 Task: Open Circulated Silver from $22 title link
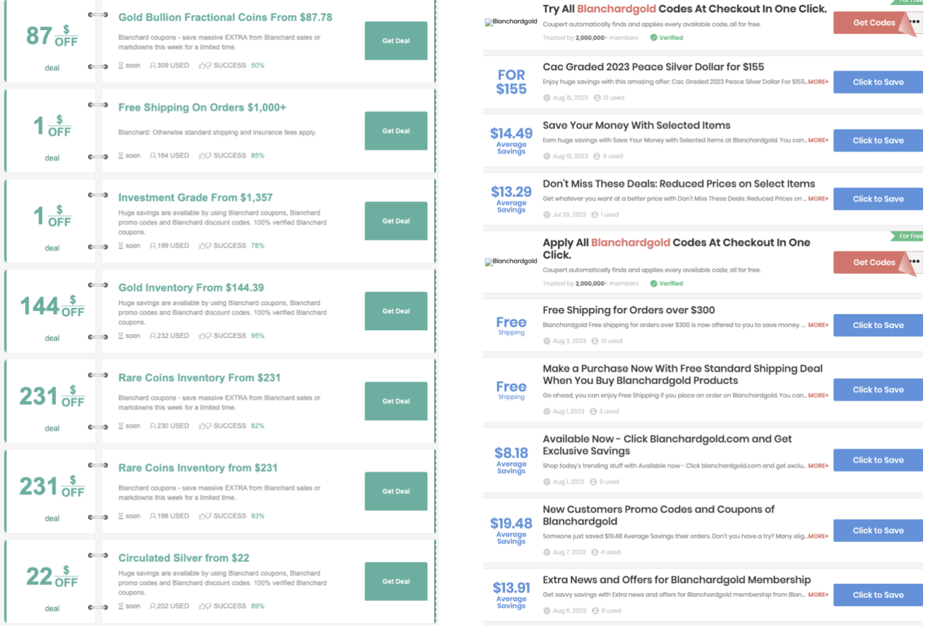184,558
